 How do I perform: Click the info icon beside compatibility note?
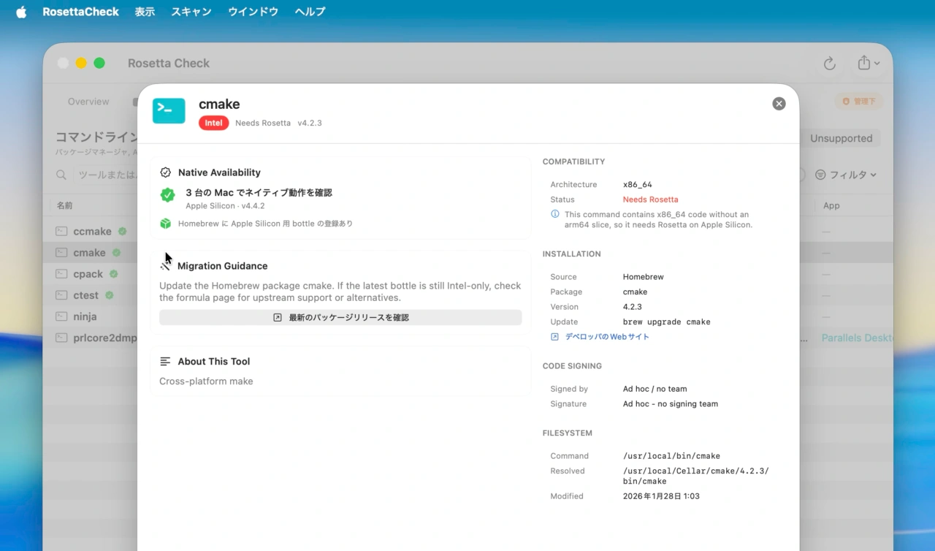tap(555, 214)
